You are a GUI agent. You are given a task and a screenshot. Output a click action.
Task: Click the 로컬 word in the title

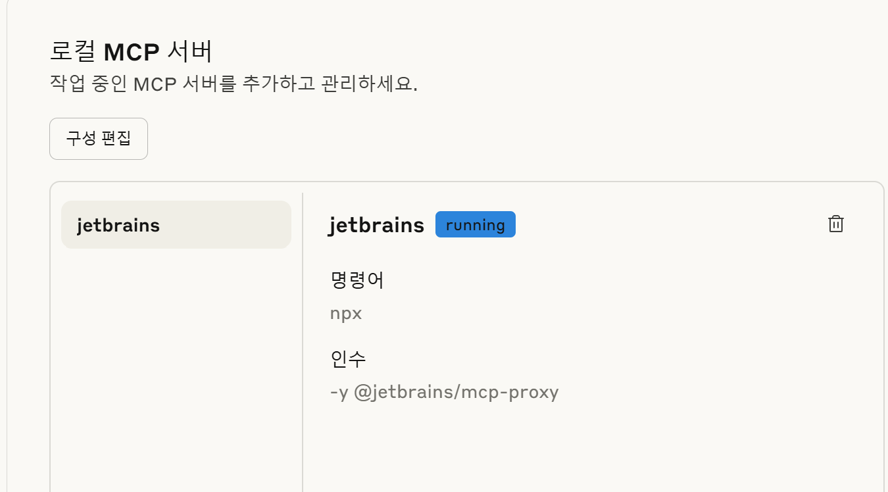click(x=73, y=51)
